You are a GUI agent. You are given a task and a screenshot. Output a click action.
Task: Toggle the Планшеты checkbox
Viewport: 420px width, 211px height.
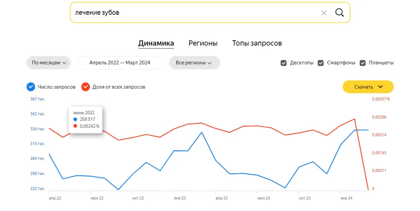tap(363, 63)
